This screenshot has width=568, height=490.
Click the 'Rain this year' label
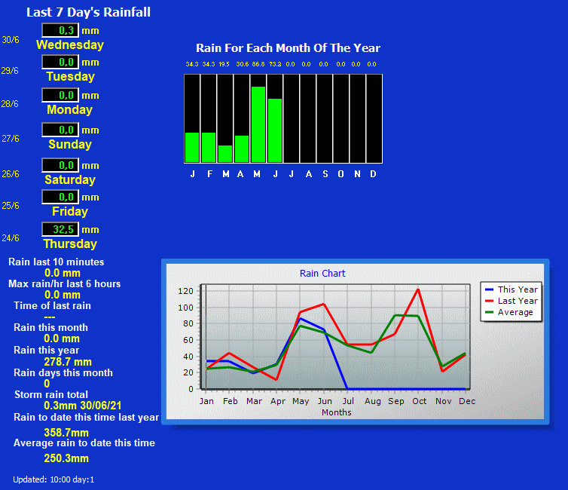pos(46,350)
